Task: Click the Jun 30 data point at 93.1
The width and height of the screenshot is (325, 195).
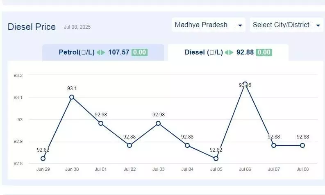Action: 72,97
